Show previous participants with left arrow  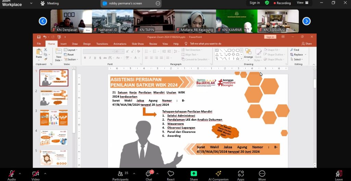click(x=43, y=21)
